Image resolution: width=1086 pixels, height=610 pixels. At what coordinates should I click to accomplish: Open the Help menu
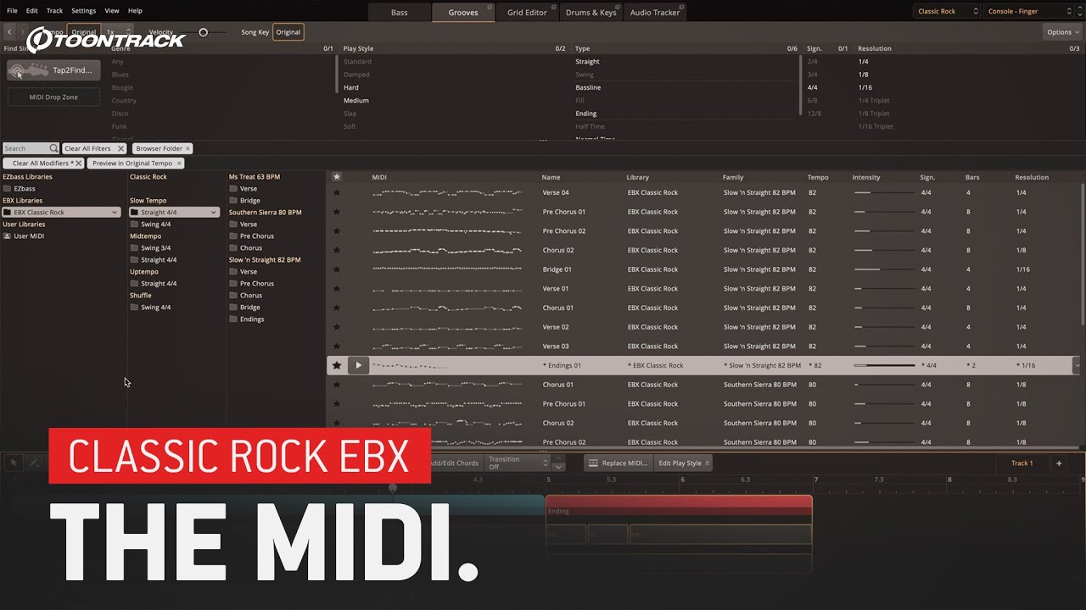[x=135, y=11]
